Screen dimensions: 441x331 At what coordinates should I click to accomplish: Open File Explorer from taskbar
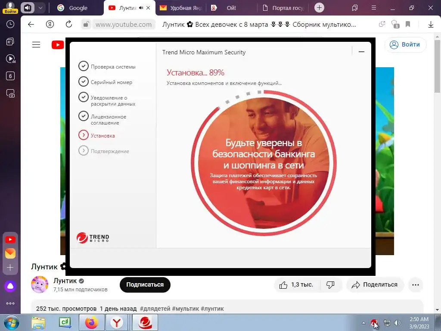[x=38, y=323]
